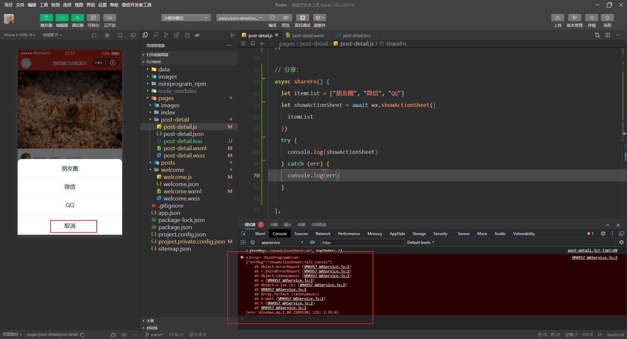
Task: Go back with the editor arrow
Action: tap(263, 43)
